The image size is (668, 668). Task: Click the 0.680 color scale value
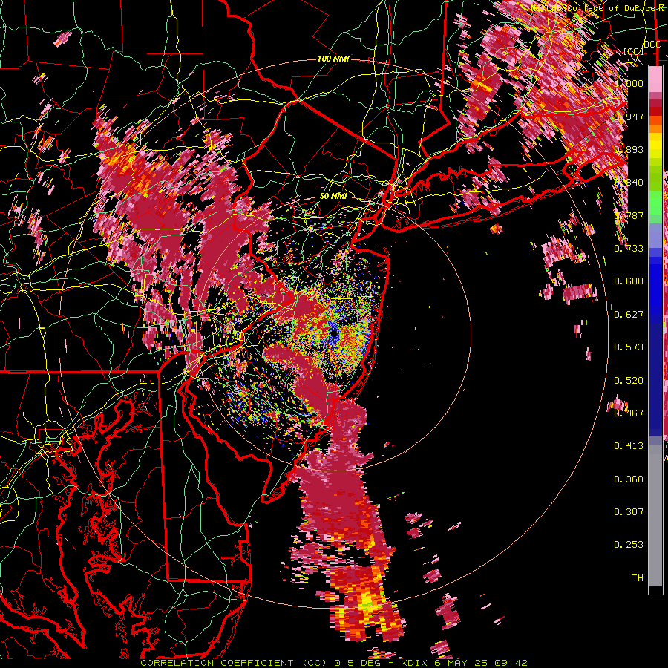point(629,281)
